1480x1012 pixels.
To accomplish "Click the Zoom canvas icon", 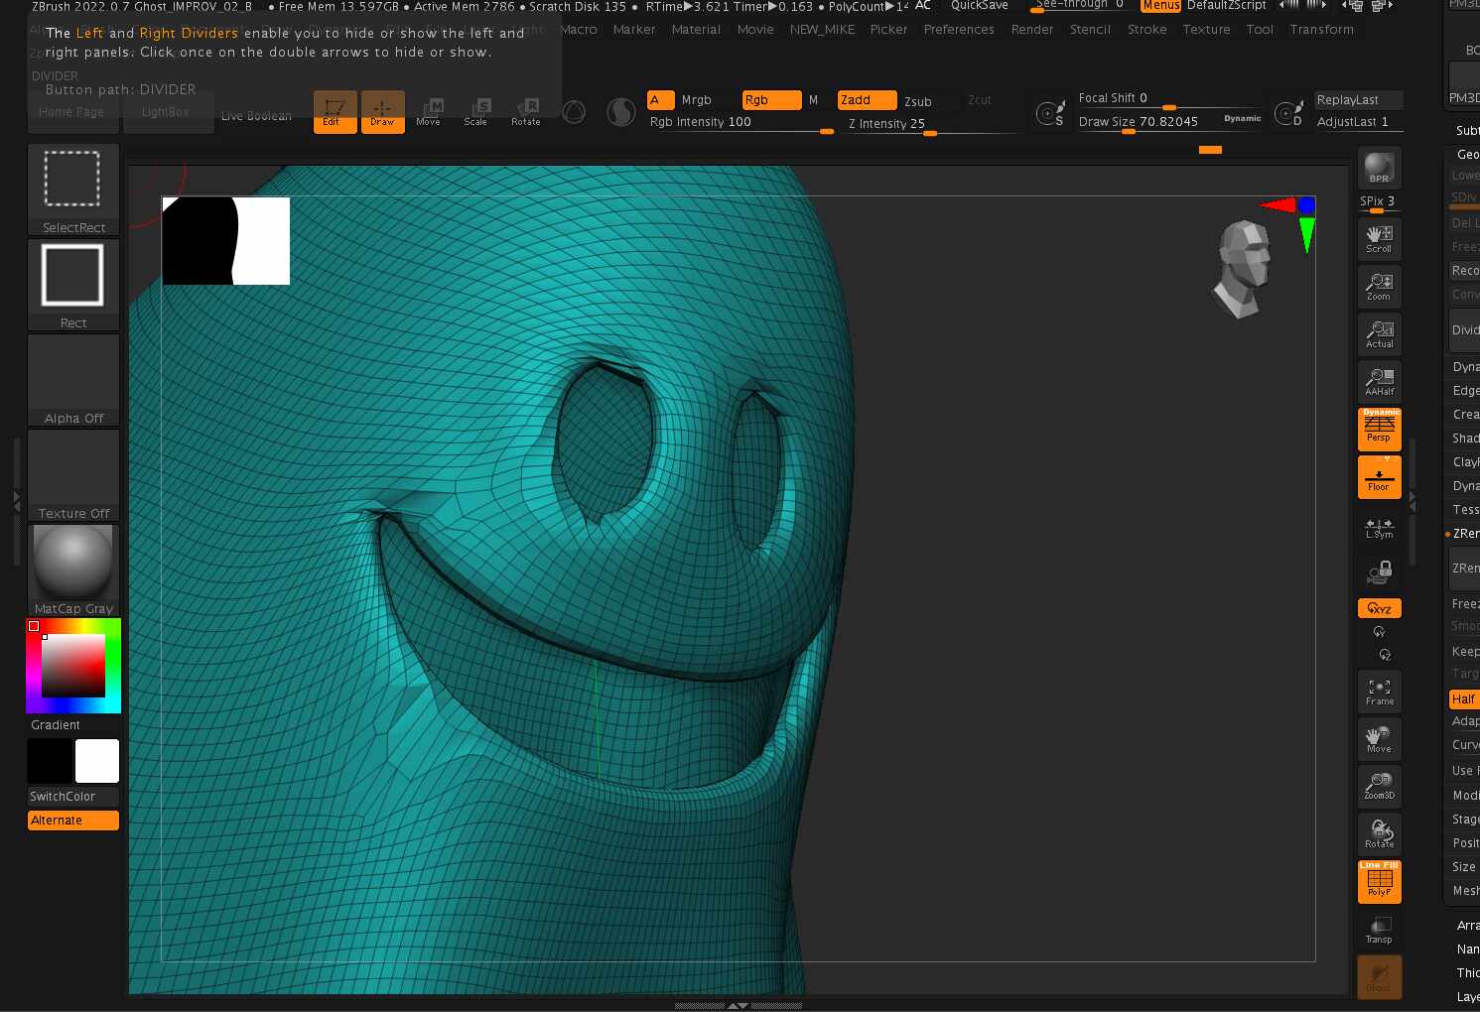I will 1379,287.
